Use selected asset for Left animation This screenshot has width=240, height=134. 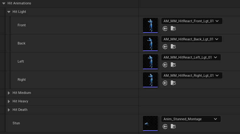coord(165,65)
